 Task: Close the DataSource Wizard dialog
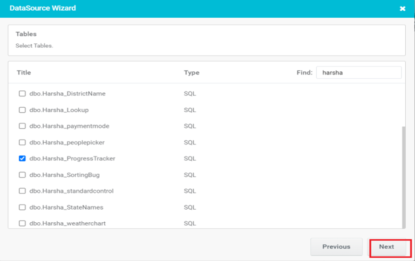coord(402,9)
